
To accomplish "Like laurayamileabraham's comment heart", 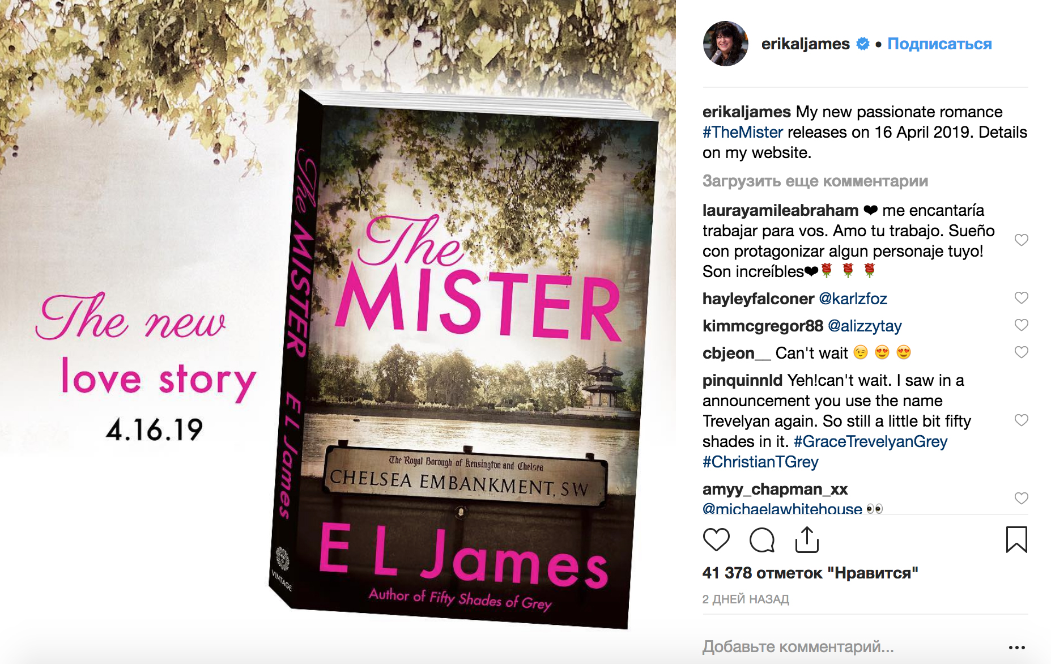I will click(x=1021, y=240).
